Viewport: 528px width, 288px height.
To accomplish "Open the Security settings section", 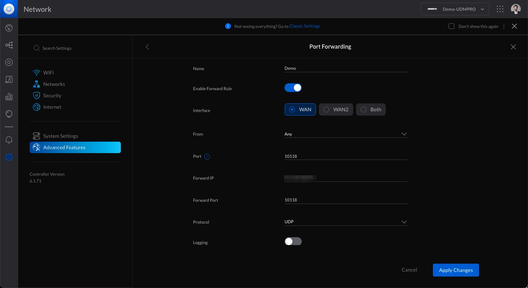I will 52,96.
